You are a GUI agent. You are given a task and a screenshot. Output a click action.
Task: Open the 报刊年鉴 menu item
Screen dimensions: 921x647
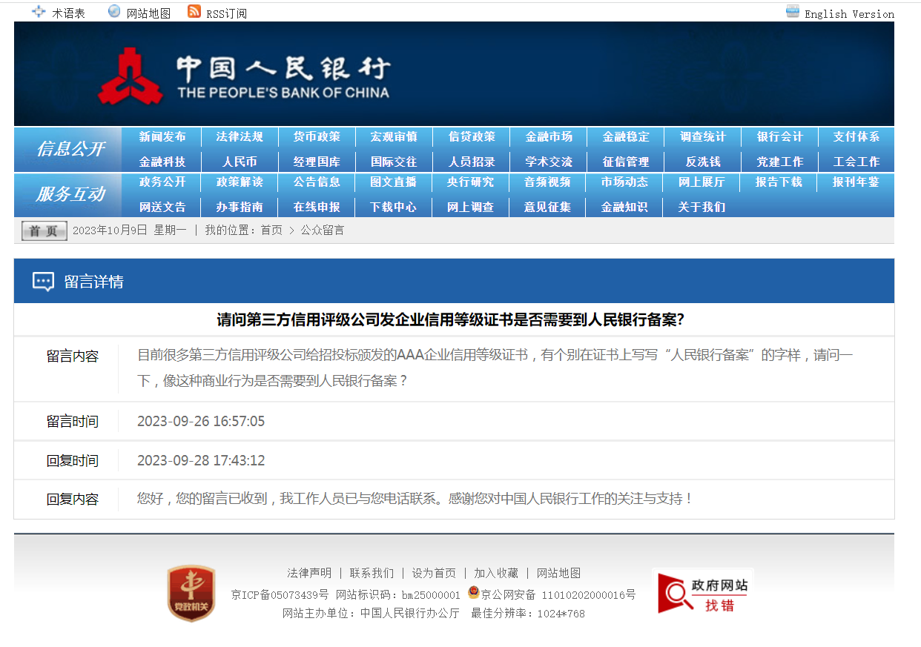coord(856,182)
